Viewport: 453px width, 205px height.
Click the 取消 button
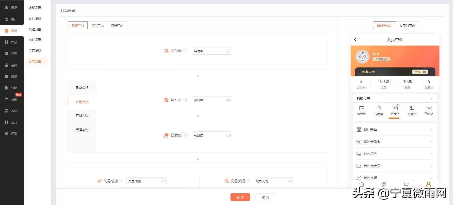coord(265,197)
